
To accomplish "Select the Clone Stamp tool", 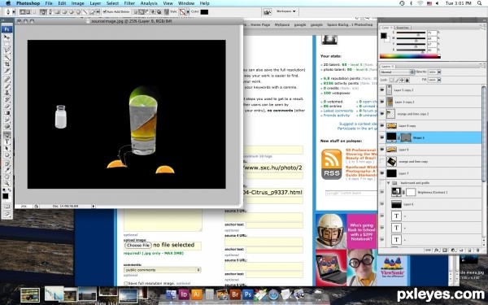I will pyautogui.click(x=7, y=93).
